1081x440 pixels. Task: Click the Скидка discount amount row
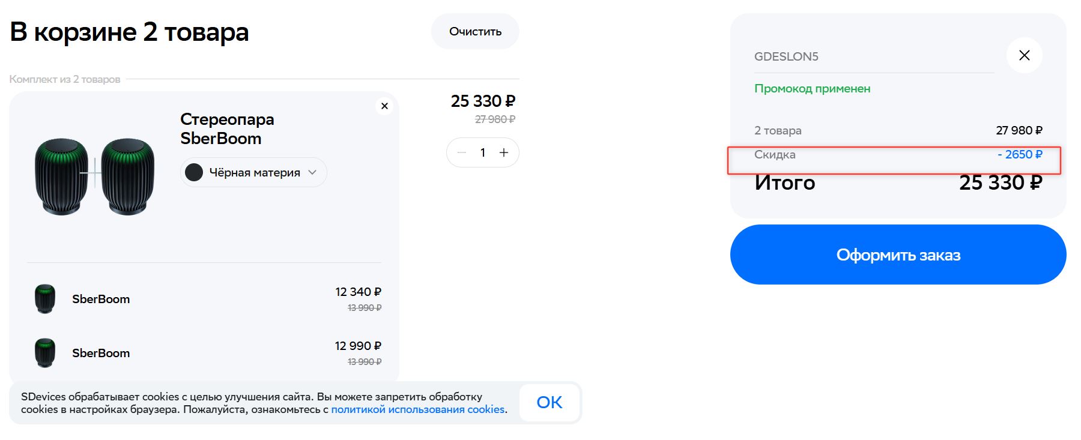point(894,155)
